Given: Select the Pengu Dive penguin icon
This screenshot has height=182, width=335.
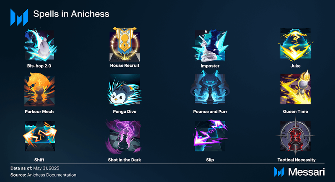Looking at the screenshot, I should (124, 90).
